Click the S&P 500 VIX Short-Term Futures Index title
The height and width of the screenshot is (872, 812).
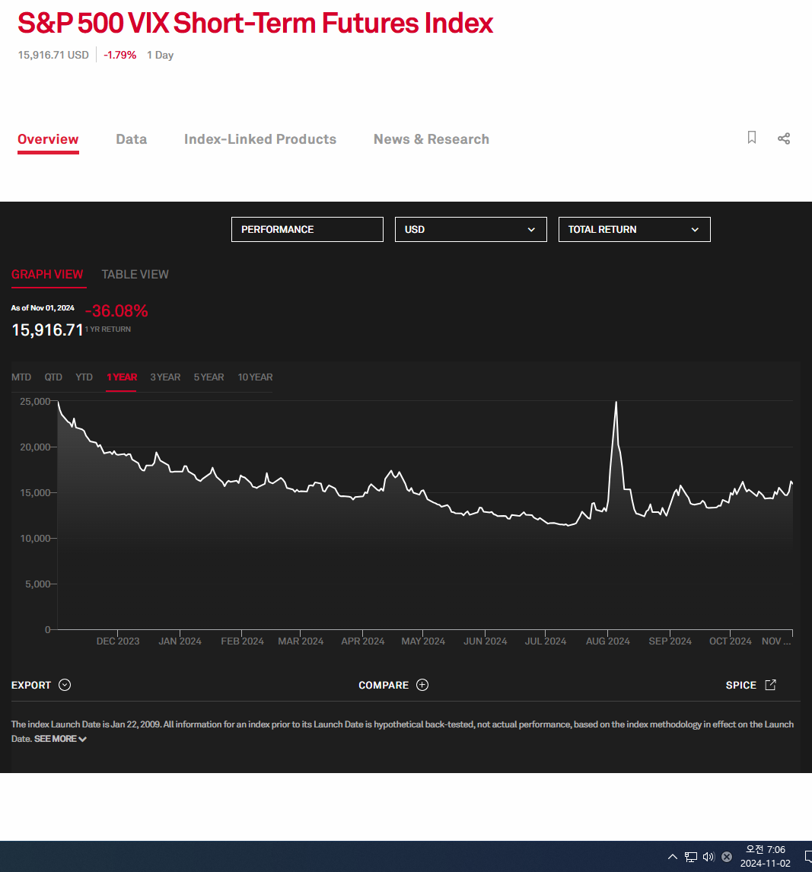click(255, 24)
